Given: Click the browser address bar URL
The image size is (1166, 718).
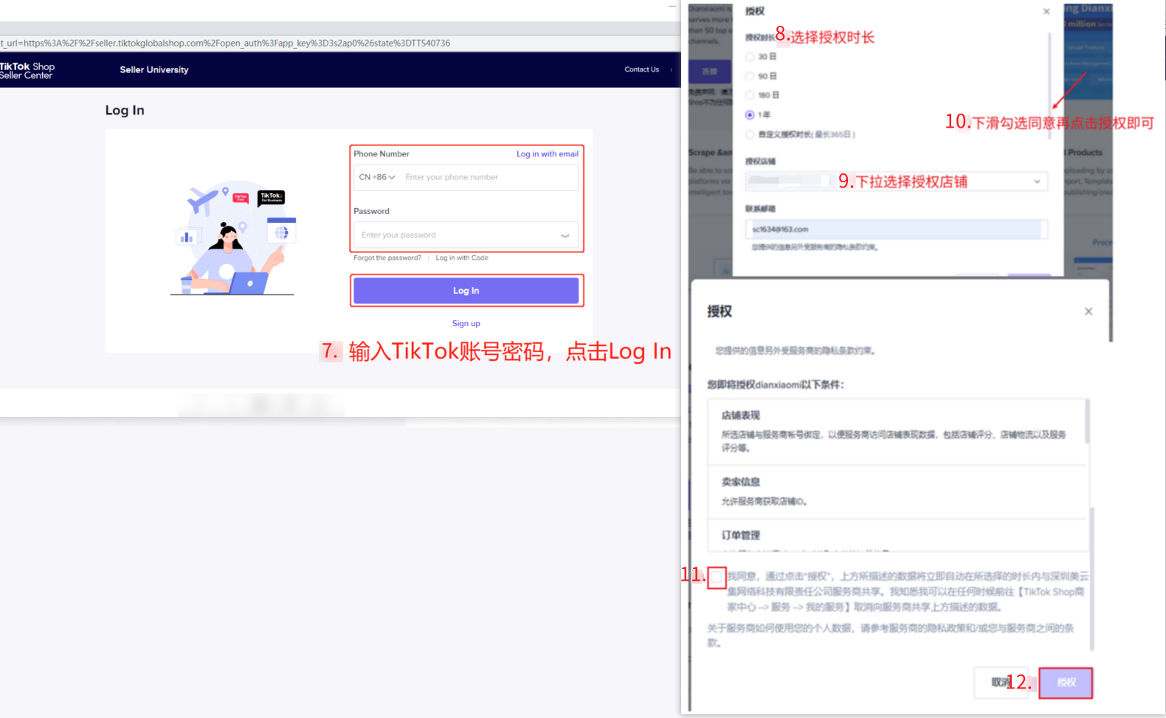Looking at the screenshot, I should click(x=226, y=43).
